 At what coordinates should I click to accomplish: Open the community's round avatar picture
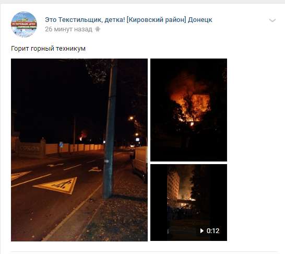point(24,25)
